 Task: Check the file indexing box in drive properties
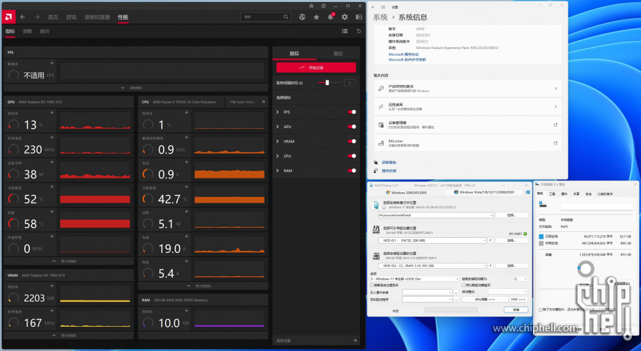pos(540,310)
